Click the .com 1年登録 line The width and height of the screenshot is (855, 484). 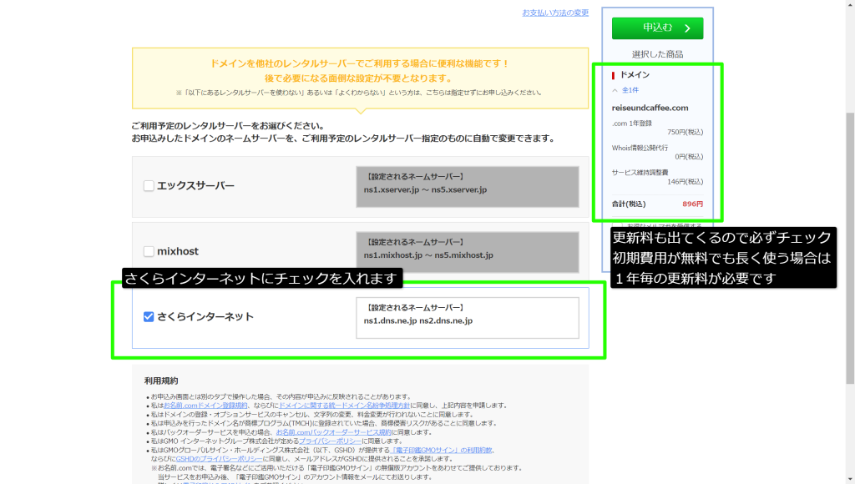tap(631, 124)
